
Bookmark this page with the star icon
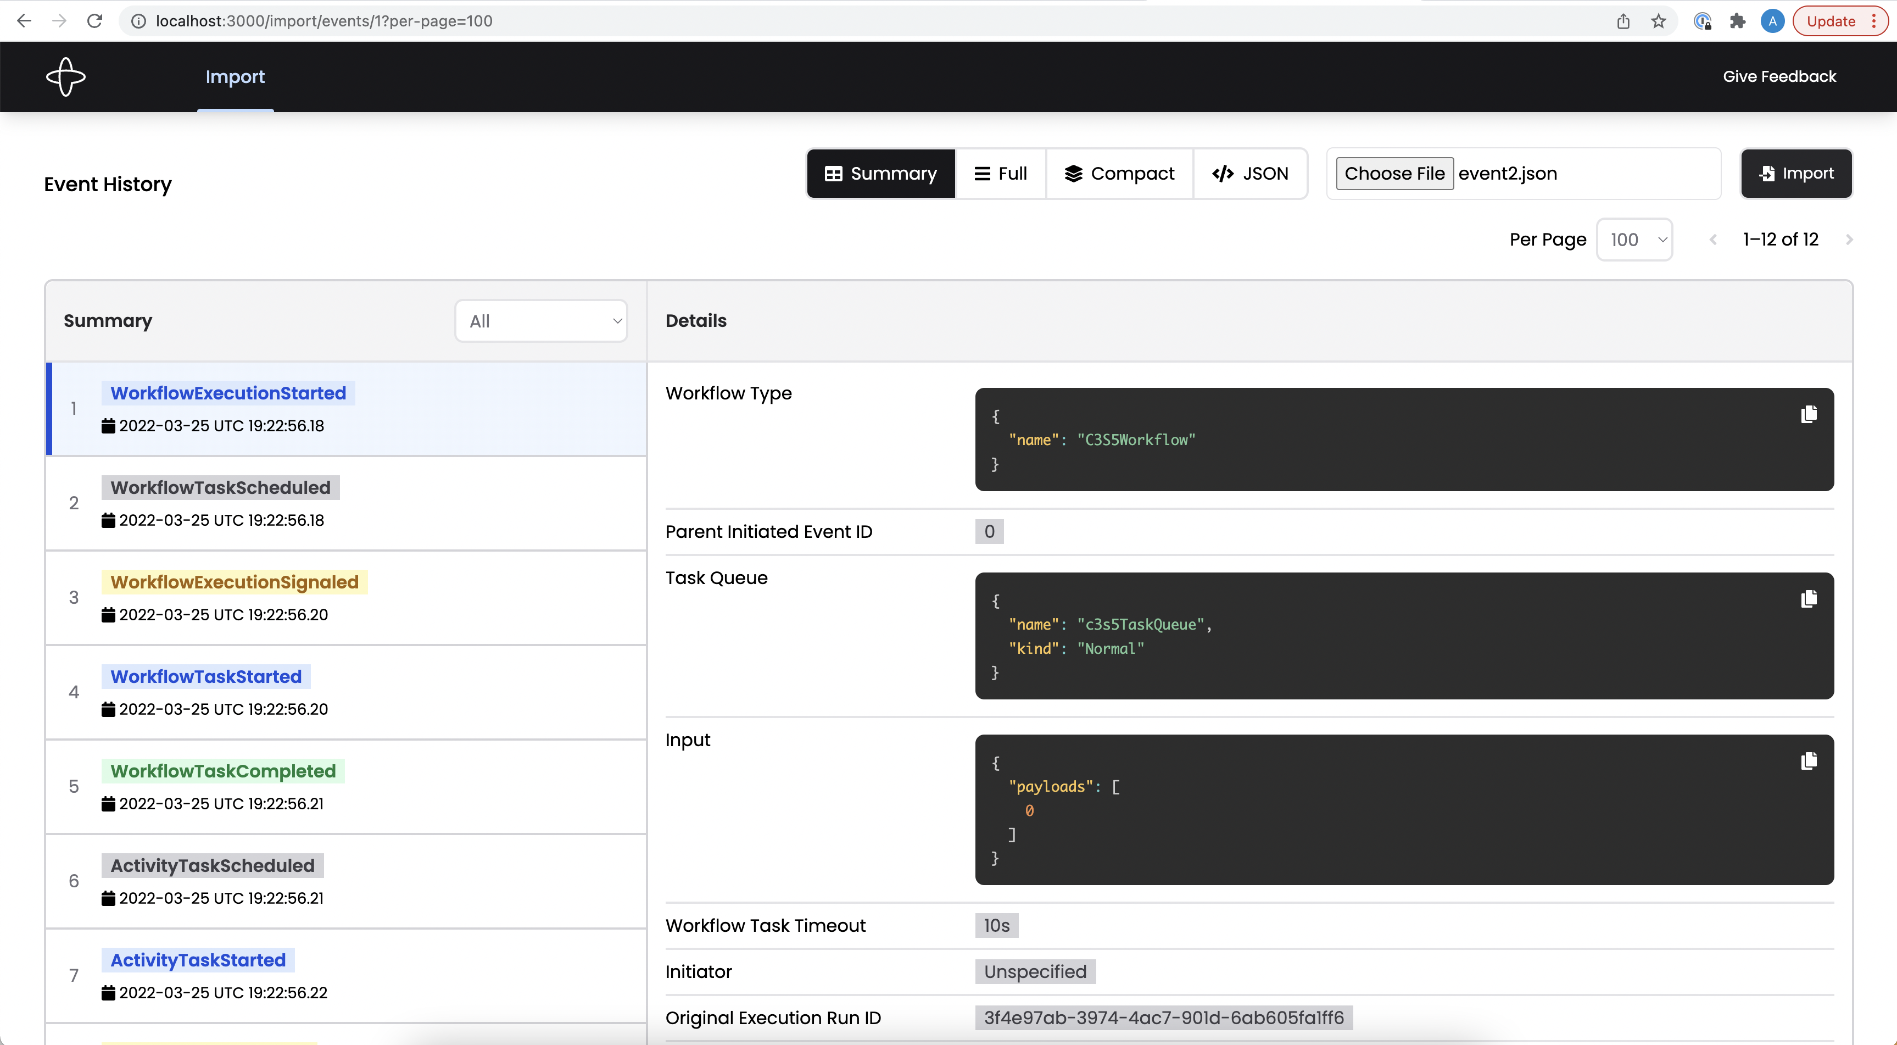click(1659, 21)
